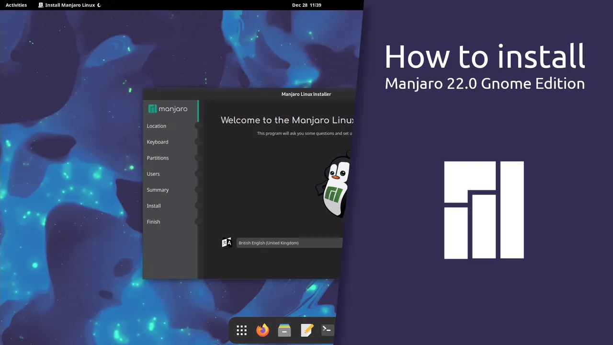The image size is (613, 345).
Task: Open the file manager dock icon
Action: point(284,330)
